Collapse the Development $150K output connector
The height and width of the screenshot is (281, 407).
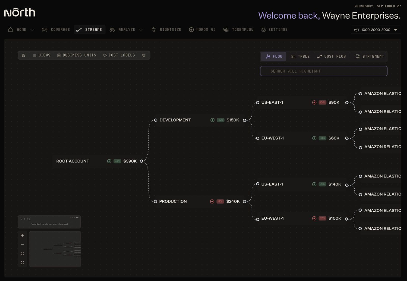tap(244, 120)
